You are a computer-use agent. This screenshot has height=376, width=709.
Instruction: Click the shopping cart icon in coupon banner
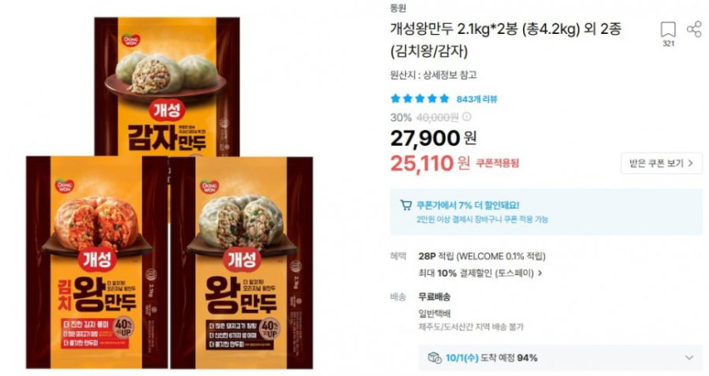[406, 205]
